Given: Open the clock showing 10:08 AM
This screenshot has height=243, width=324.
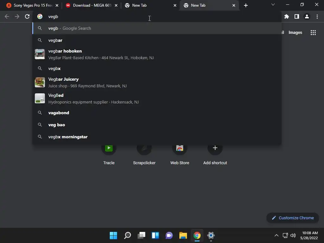Looking at the screenshot, I should pos(309,235).
